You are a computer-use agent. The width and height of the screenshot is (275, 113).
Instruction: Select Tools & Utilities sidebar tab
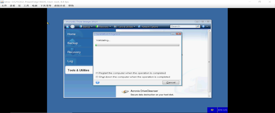click(79, 70)
